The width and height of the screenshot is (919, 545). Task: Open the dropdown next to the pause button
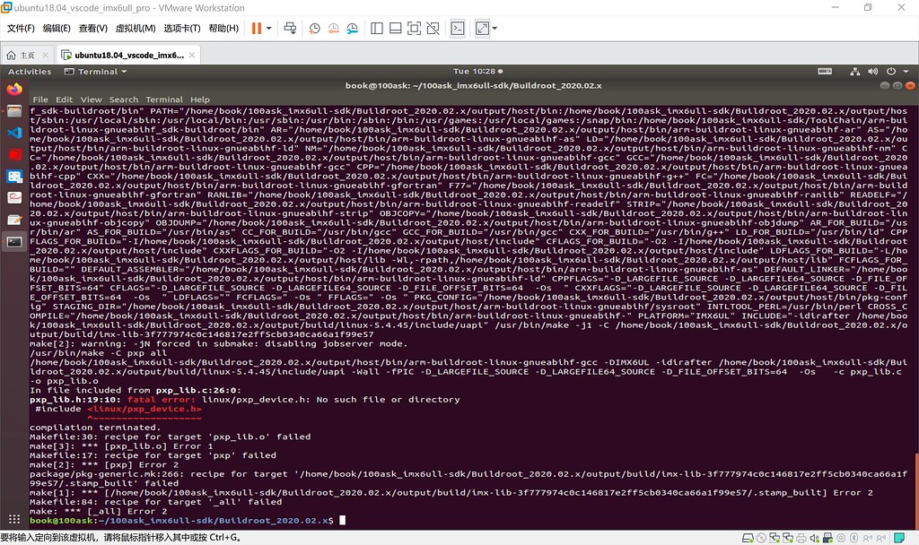click(x=268, y=28)
